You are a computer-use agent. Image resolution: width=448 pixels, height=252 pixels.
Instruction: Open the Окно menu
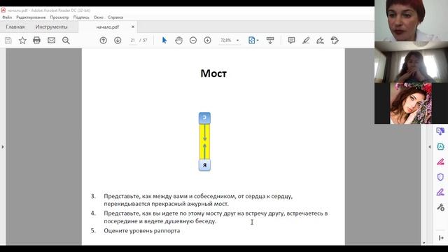tap(98, 17)
